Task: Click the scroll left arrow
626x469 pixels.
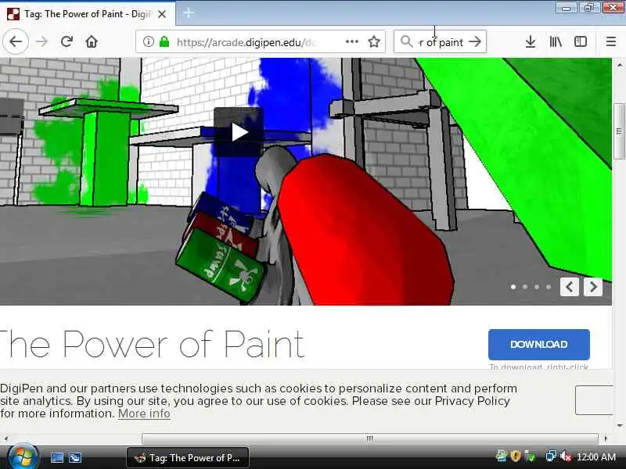Action: click(6, 439)
